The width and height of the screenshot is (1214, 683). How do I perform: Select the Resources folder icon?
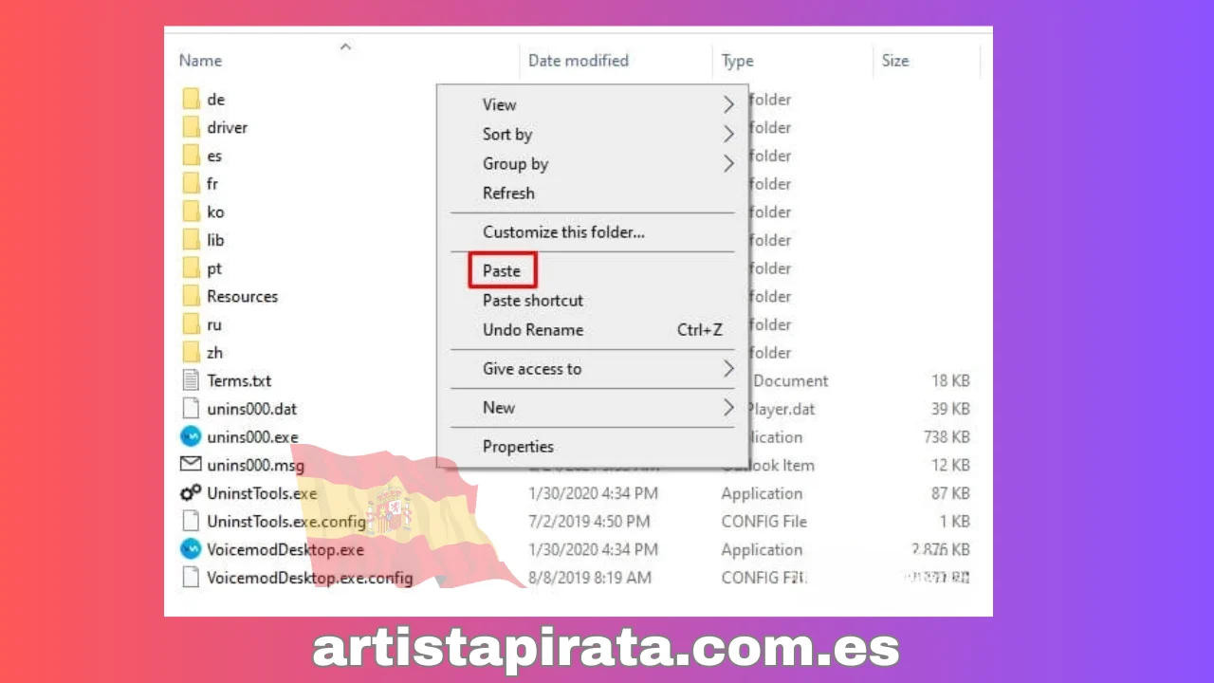coord(192,296)
